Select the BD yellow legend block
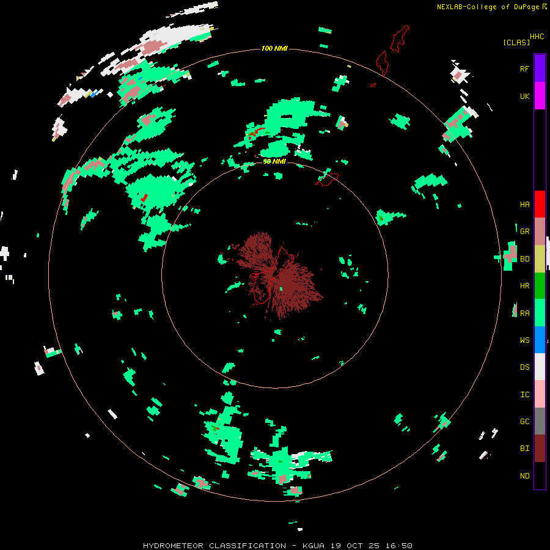Viewport: 550px width, 550px height. coord(540,258)
